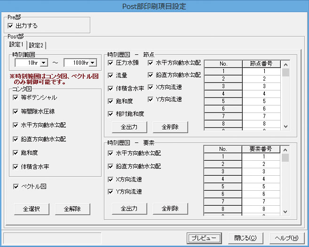Click the 全解除 button
This screenshot has height=247, width=309.
point(72,209)
